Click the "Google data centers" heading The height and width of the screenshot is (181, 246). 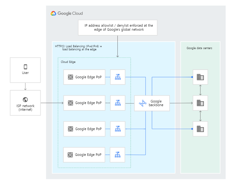(199, 48)
